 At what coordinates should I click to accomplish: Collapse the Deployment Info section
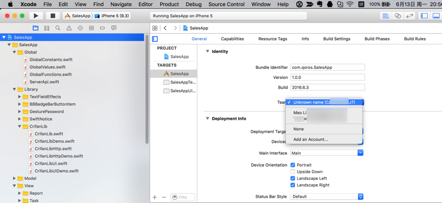tap(208, 119)
